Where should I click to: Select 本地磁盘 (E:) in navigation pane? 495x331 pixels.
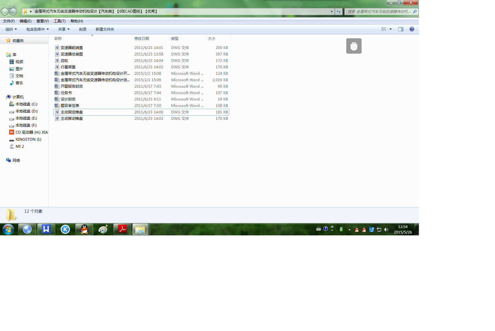pos(26,118)
